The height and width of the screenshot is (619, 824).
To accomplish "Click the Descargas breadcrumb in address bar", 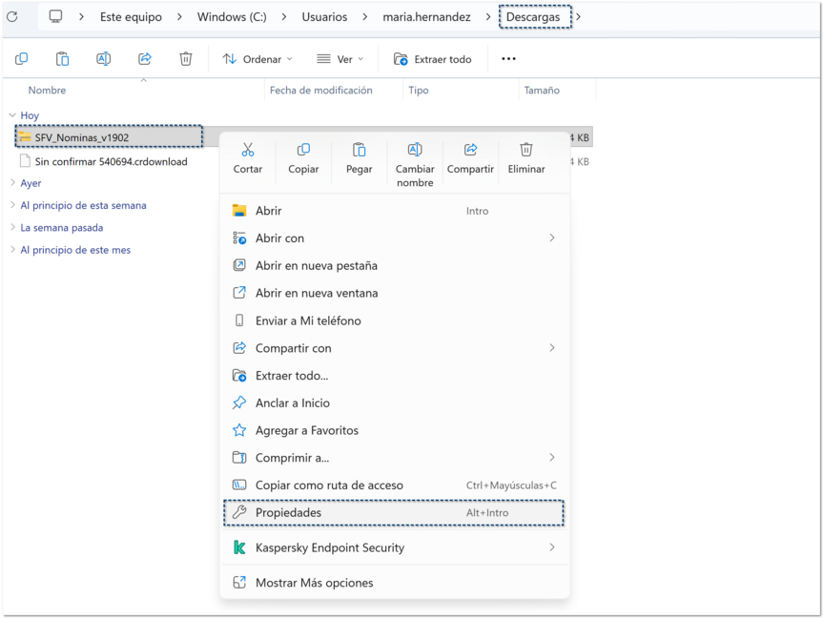I will tap(533, 17).
